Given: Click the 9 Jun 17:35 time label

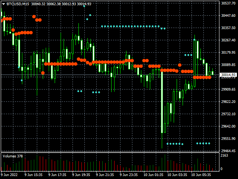Looking at the screenshot, I should (x=57, y=175).
